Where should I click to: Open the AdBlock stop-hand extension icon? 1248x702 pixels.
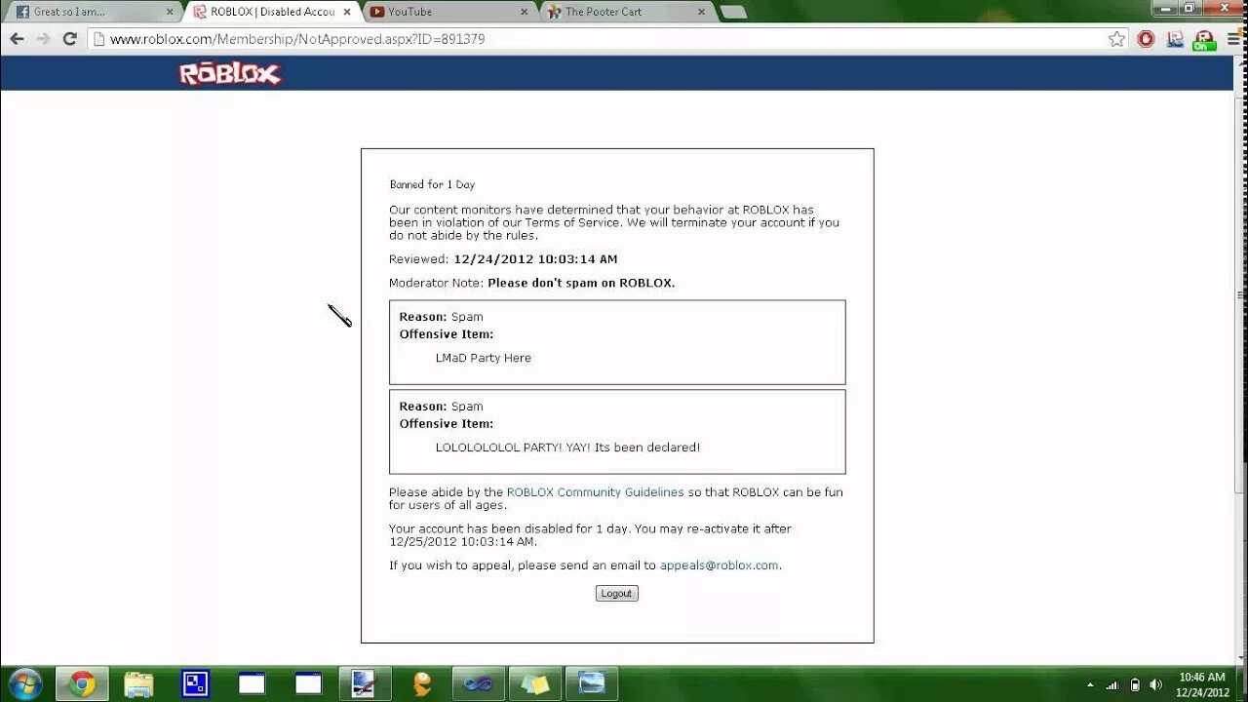(x=1146, y=39)
